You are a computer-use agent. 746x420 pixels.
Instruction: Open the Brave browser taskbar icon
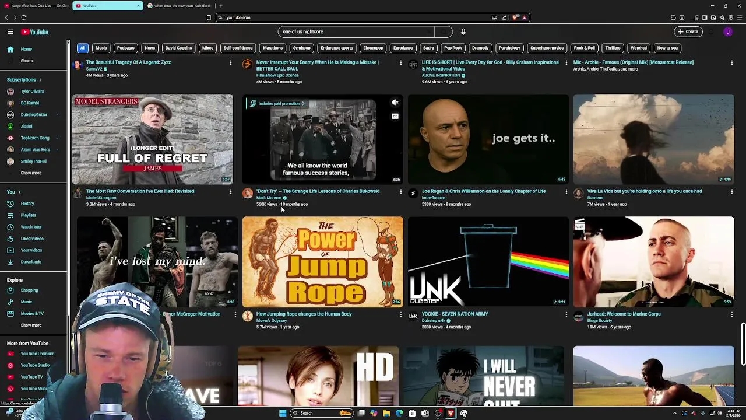coord(451,413)
